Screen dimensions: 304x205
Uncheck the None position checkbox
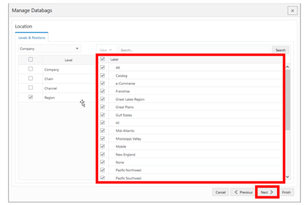[x=103, y=162]
